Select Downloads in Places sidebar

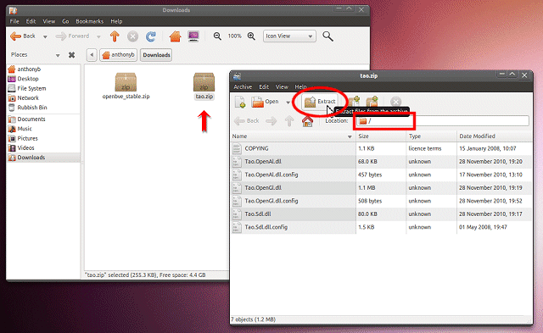tap(43, 158)
